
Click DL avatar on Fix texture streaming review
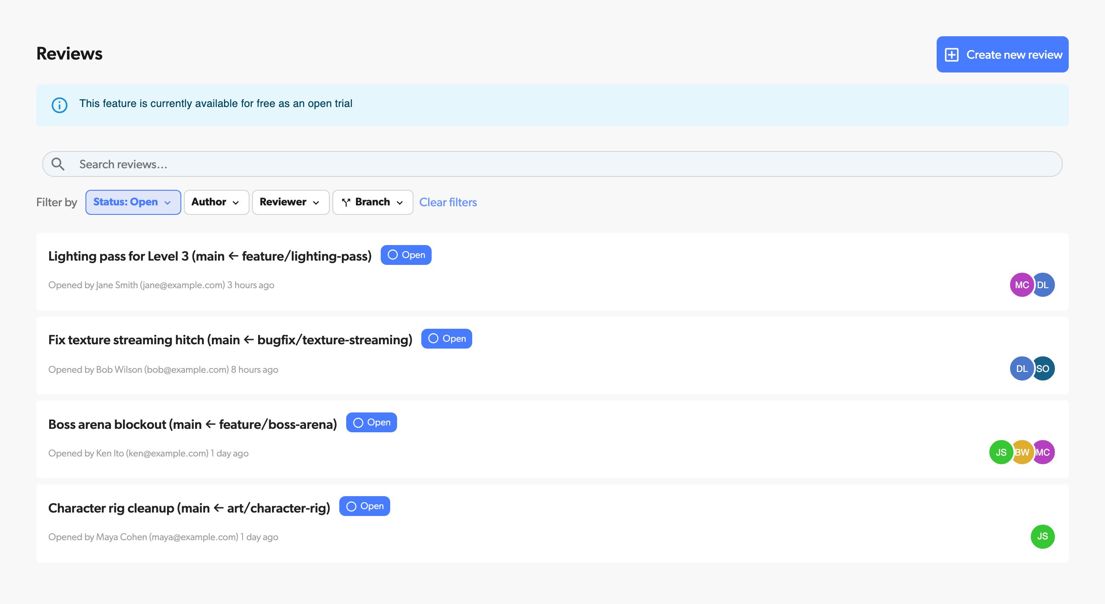(x=1021, y=368)
